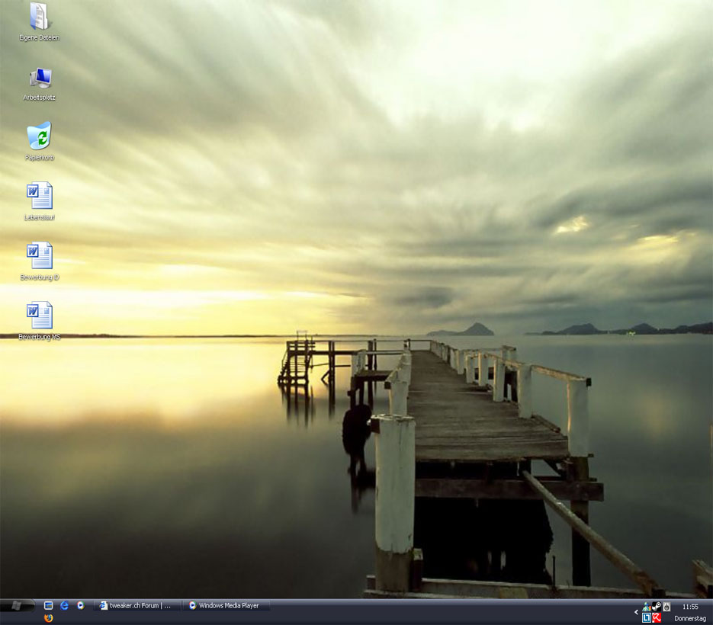This screenshot has width=713, height=625.
Task: Launch Windows Media Player from quick launch
Action: [x=81, y=605]
